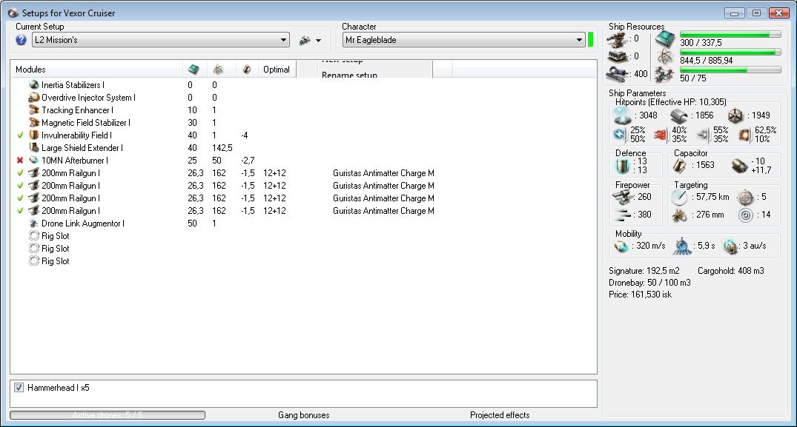Click the 10MN Afterburner I module icon

point(34,161)
